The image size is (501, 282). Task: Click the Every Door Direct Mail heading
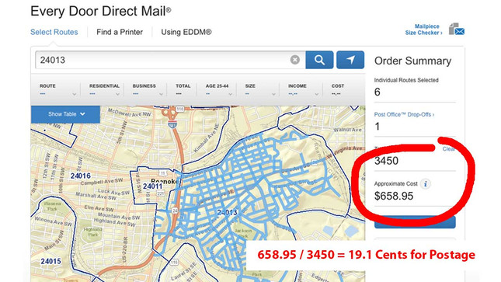(101, 11)
